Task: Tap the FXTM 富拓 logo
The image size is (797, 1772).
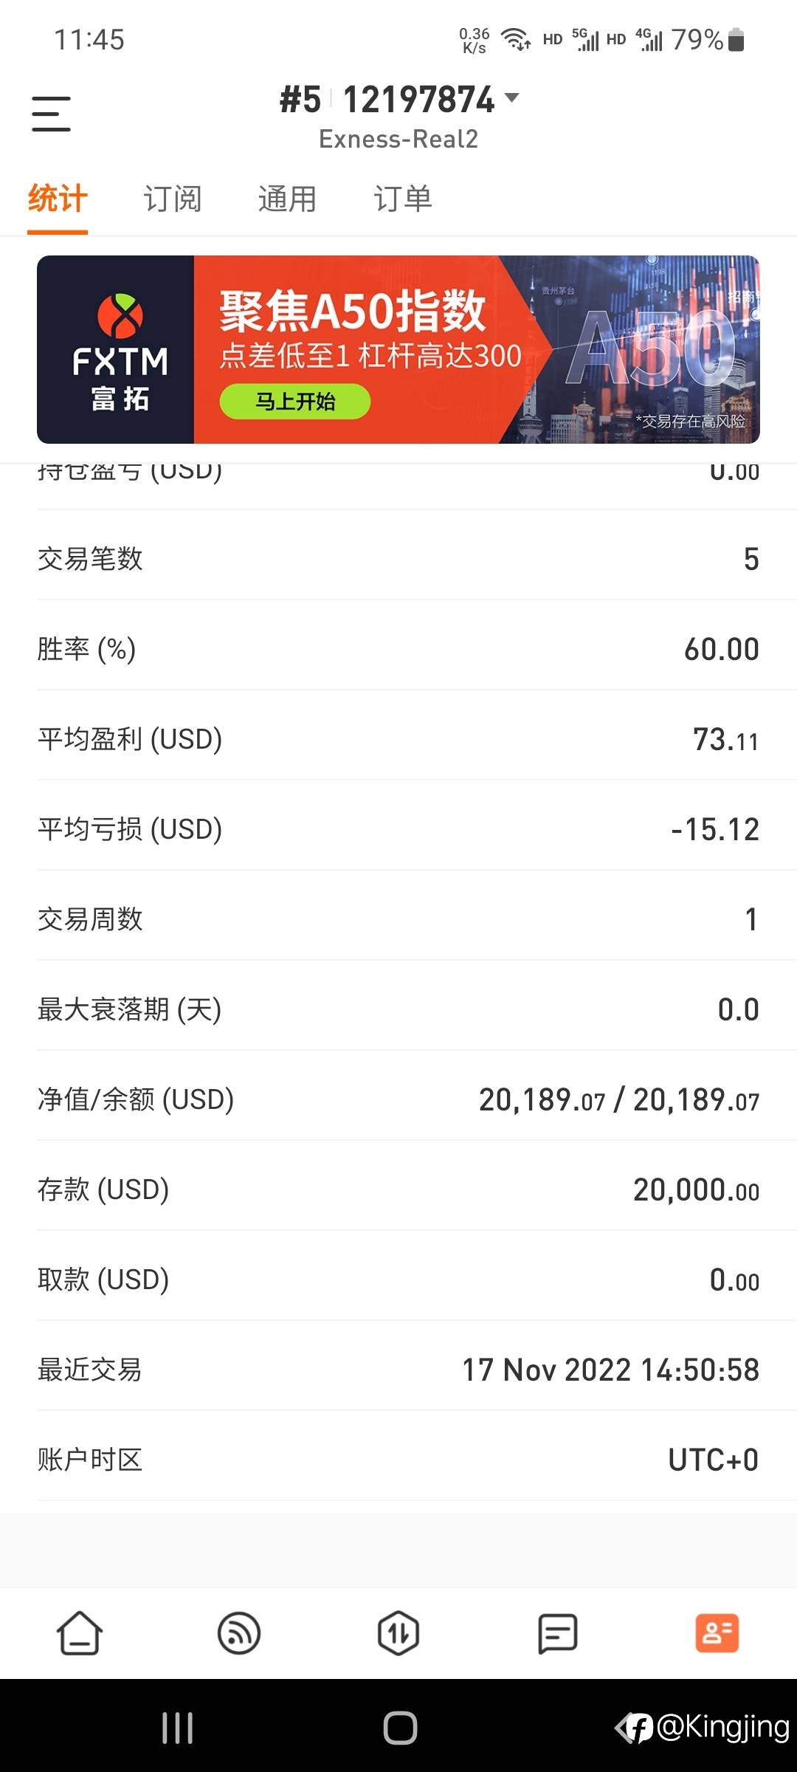Action: coord(118,350)
